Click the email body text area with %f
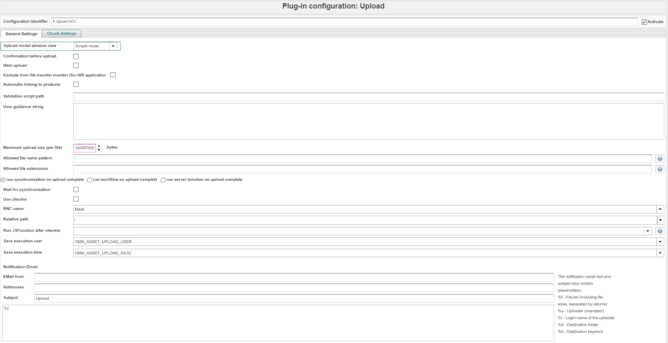Viewport: 668px width, 343px height. click(278, 323)
